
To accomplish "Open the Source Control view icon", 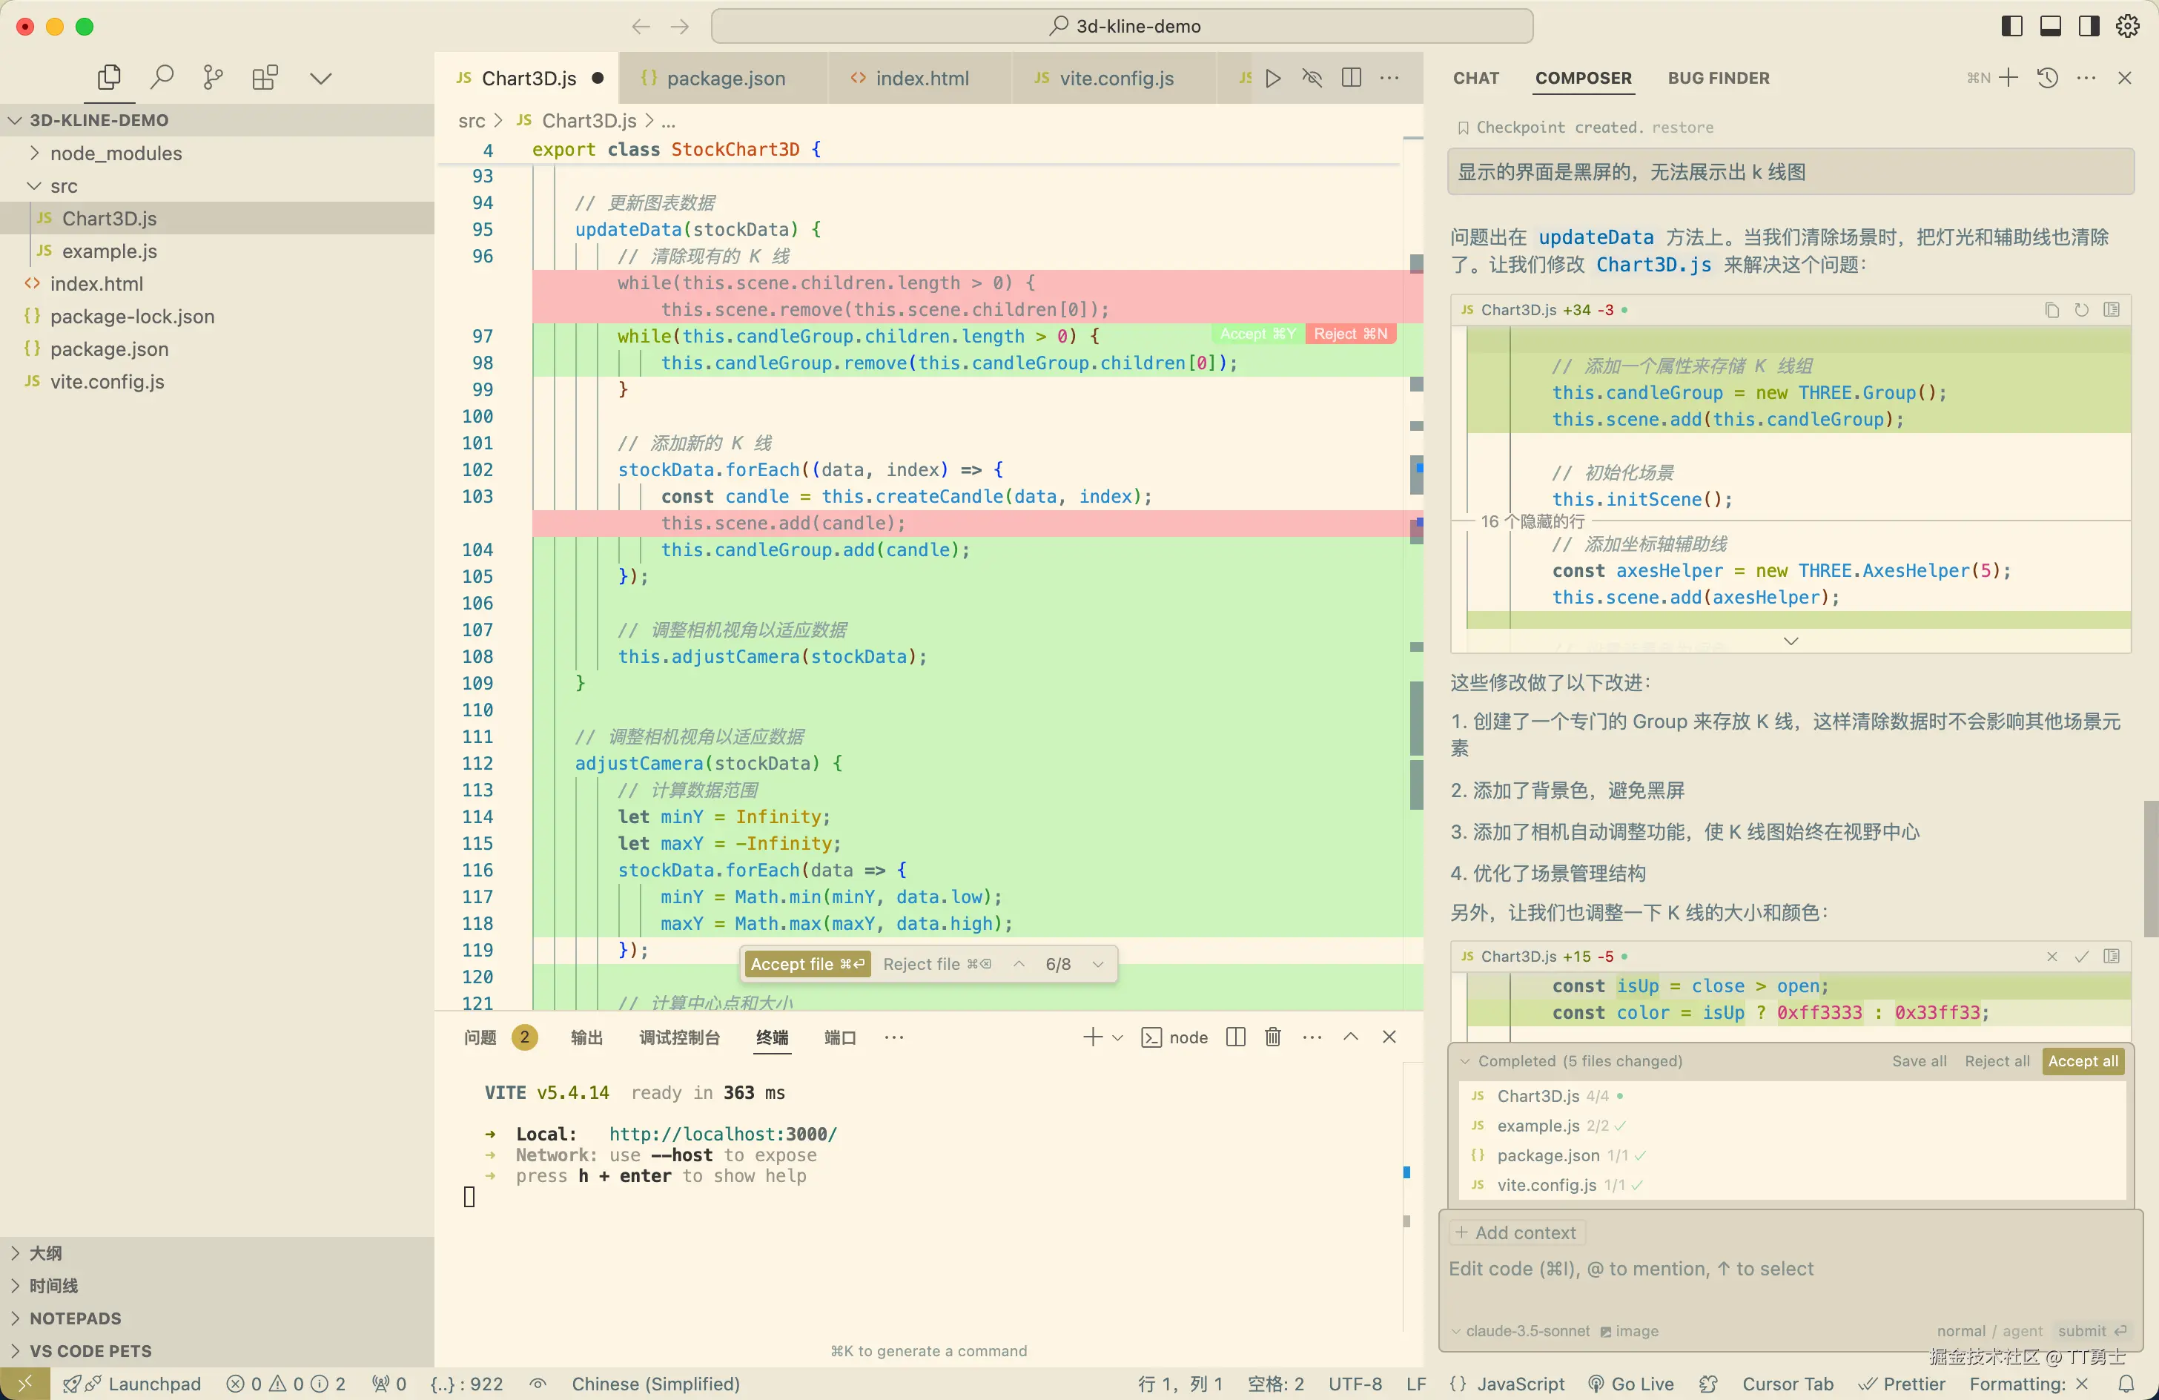I will (214, 77).
